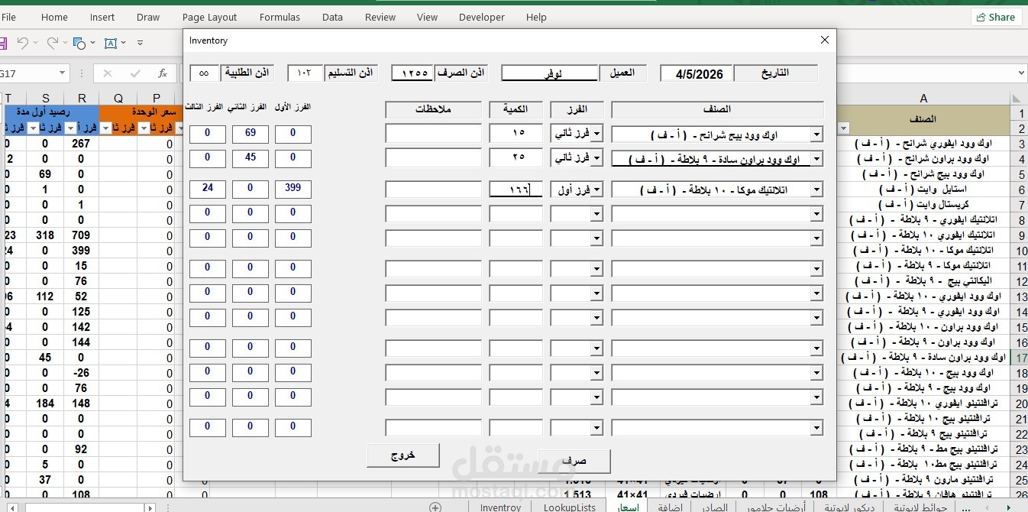
Task: Select the Shapes icon on quick access toolbar
Action: click(x=79, y=43)
